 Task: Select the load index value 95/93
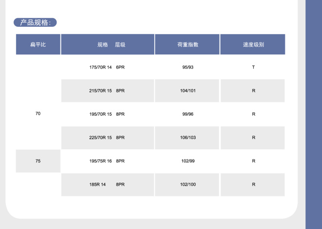187,67
